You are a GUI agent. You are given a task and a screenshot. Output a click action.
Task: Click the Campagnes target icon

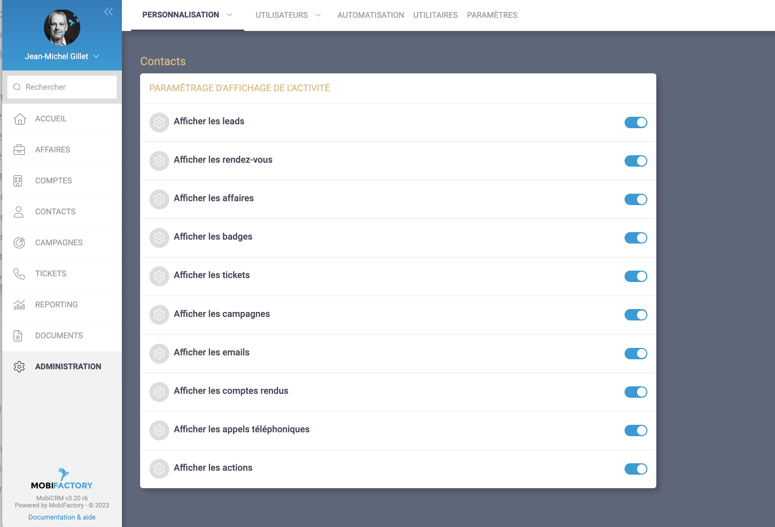coord(19,243)
